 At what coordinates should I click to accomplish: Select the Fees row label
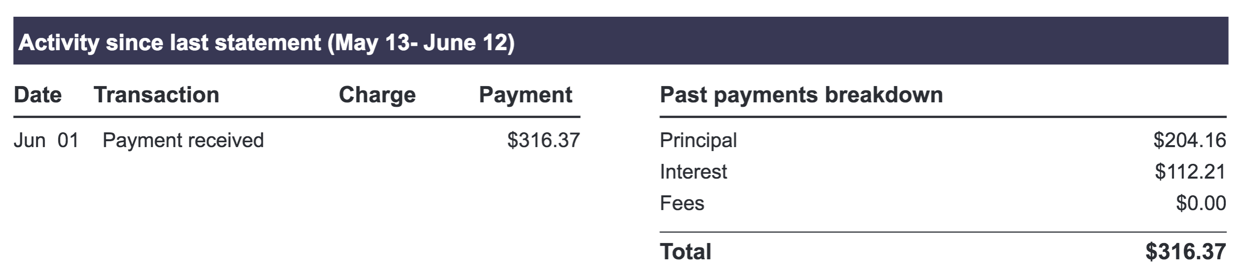click(x=682, y=204)
